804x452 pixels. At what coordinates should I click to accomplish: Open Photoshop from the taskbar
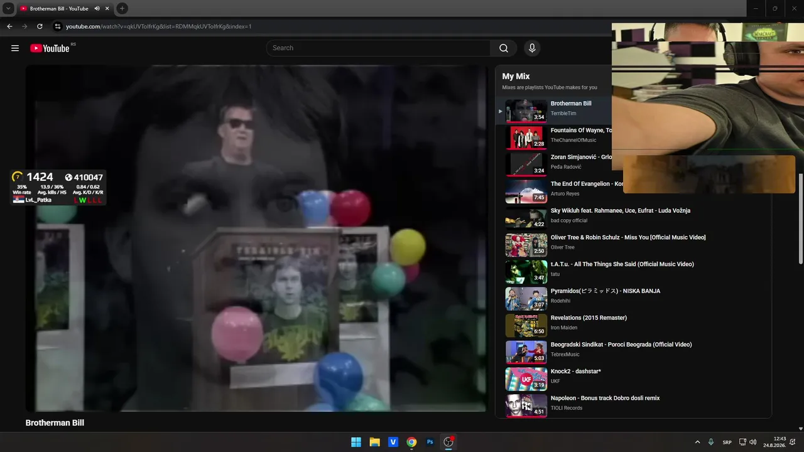click(x=430, y=442)
